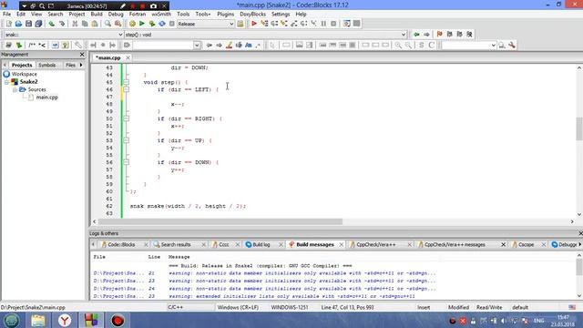Open Yandex browser from the taskbar
Viewport: 583px width, 328px height.
(65, 320)
